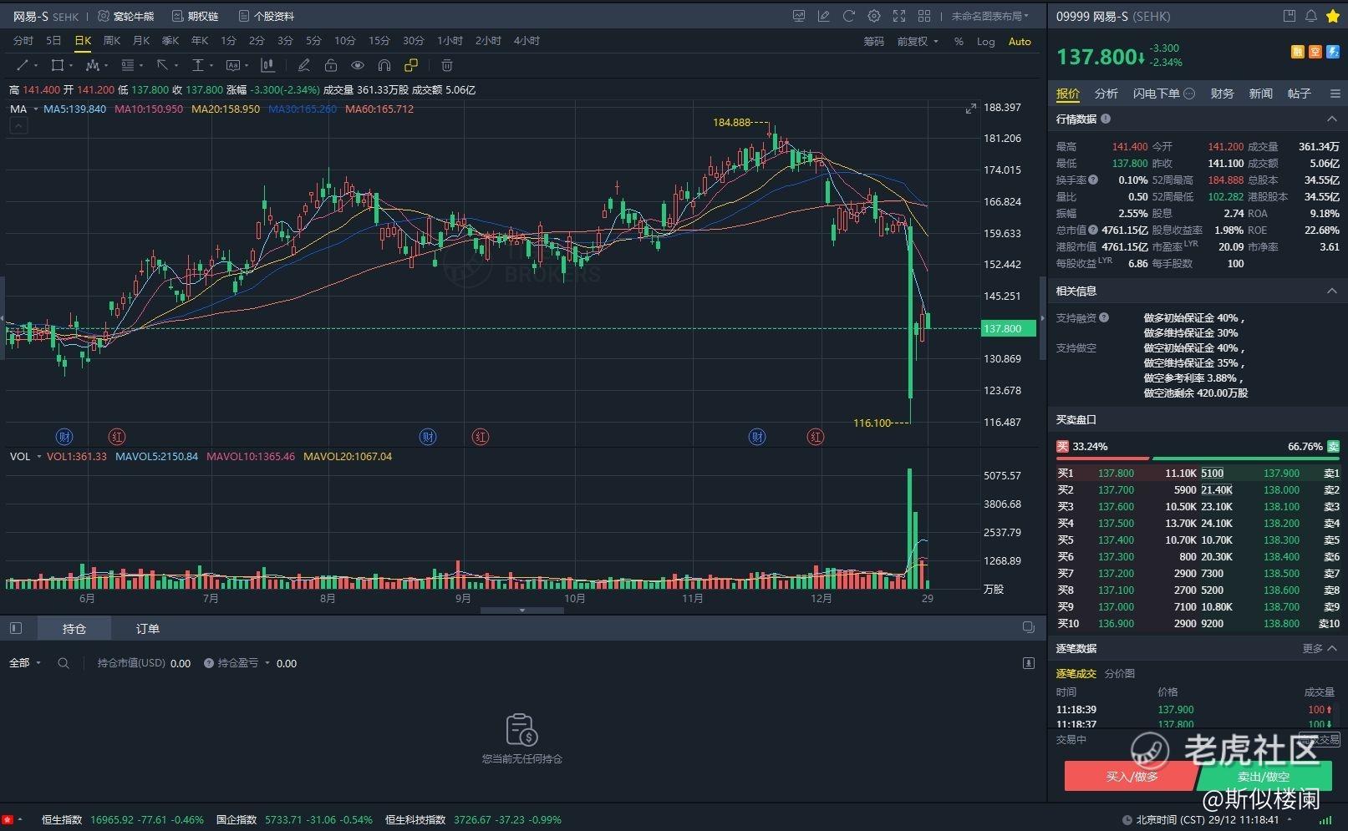Select the 15分 interval
This screenshot has width=1348, height=831.
[x=379, y=41]
